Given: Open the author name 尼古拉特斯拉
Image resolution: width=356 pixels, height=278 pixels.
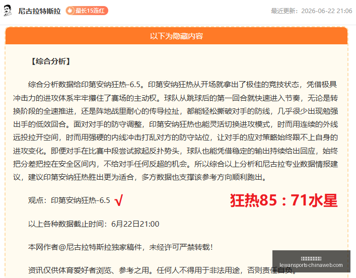Looking at the screenshot, I should (x=39, y=11).
